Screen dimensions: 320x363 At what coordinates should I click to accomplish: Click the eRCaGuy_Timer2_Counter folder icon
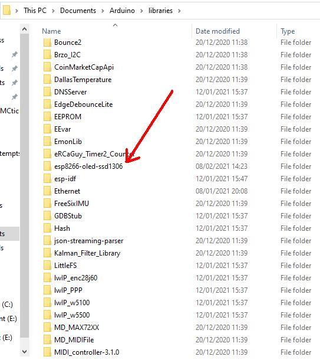coord(47,154)
